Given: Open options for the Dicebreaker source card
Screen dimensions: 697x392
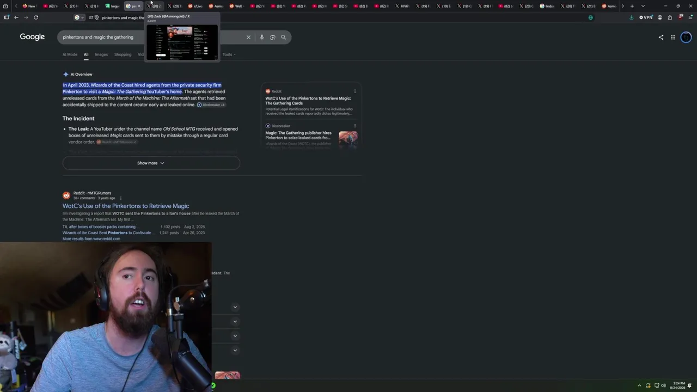Looking at the screenshot, I should tap(354, 126).
